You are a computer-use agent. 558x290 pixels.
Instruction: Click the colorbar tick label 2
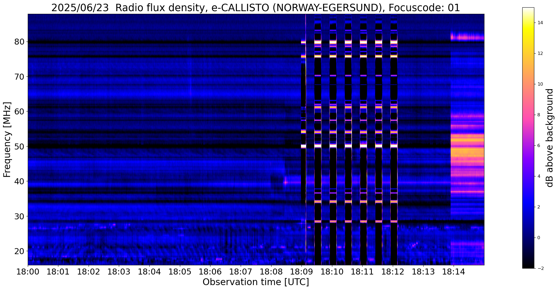(x=538, y=207)
